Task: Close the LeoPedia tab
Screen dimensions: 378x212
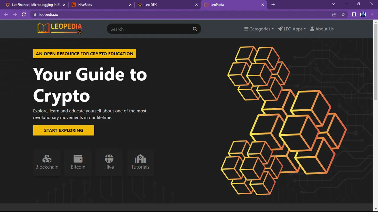Action: [263, 5]
